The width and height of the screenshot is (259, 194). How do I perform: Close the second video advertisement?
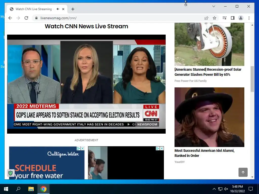pos(162,148)
